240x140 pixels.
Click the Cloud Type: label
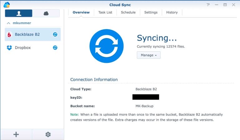coord(81,89)
